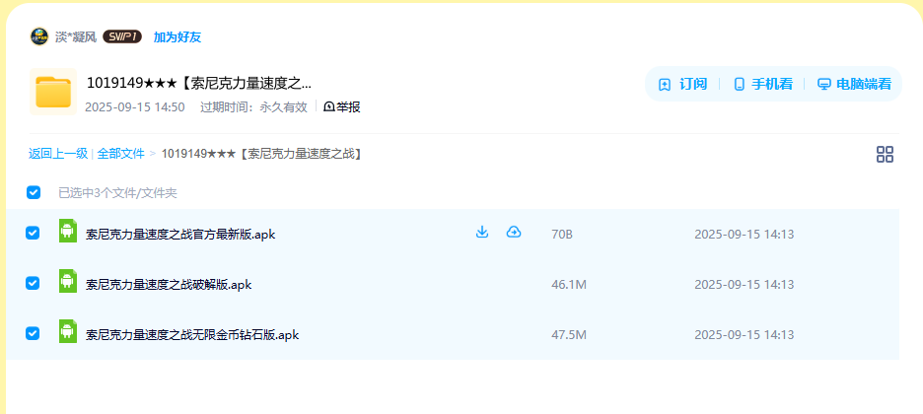This screenshot has width=923, height=414.
Task: Click the 2025-09-15 14:50 share date
Action: [x=135, y=107]
